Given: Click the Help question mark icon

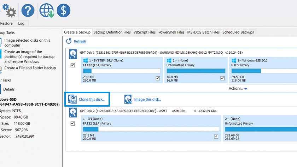Looking at the screenshot, I should pos(28,11).
